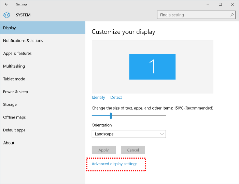Click the Detect link
The height and width of the screenshot is (184, 239).
click(116, 97)
